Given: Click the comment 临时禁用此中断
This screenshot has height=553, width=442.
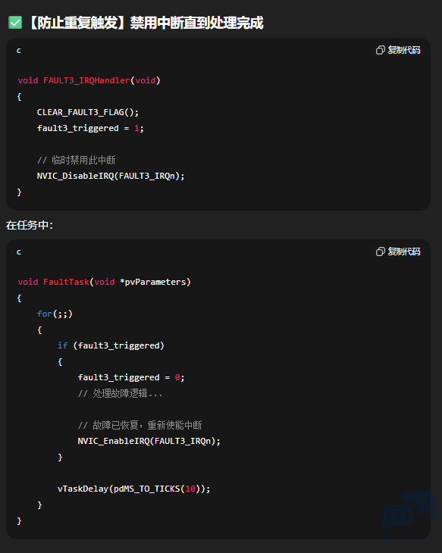Looking at the screenshot, I should (77, 160).
